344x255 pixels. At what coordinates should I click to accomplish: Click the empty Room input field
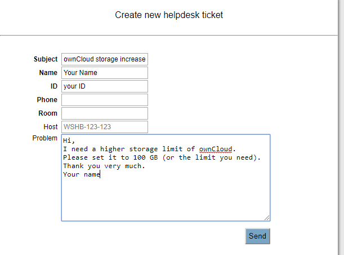[x=105, y=113]
